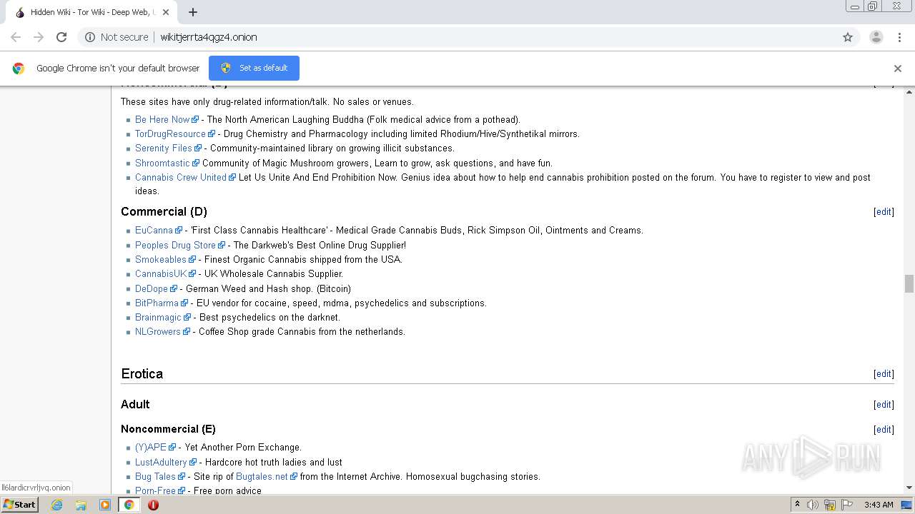Image resolution: width=915 pixels, height=514 pixels.
Task: Click the vertical scrollbar thumb
Action: tap(909, 283)
